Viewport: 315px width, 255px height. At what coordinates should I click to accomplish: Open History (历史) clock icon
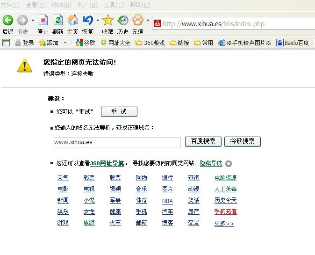coord(123,21)
